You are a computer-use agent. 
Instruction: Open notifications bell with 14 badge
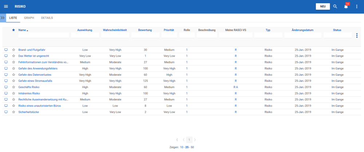[346, 6]
